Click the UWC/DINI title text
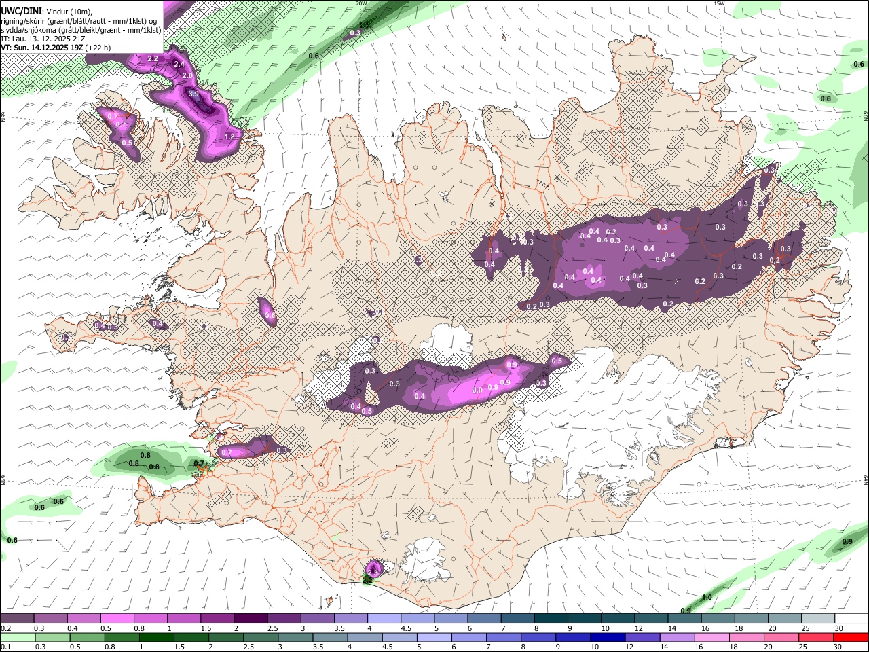The image size is (869, 652). [x=22, y=12]
